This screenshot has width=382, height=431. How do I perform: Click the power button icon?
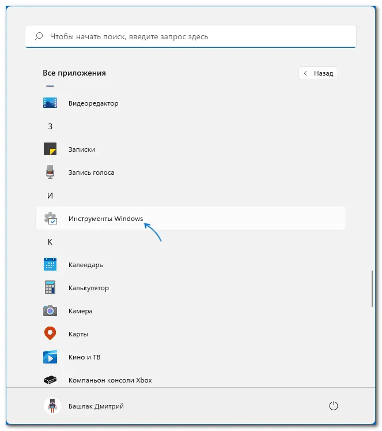coord(332,406)
